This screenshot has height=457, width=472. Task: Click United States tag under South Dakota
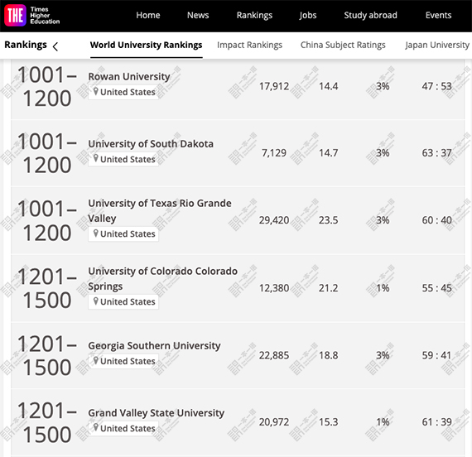(123, 159)
